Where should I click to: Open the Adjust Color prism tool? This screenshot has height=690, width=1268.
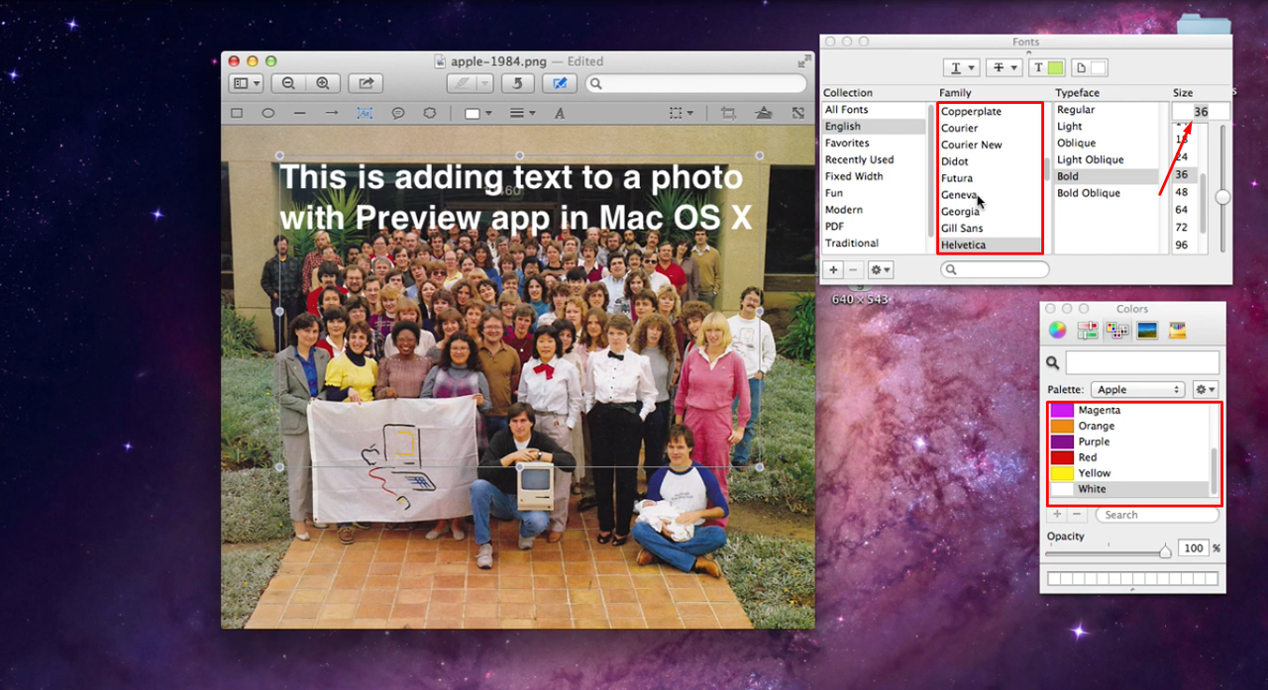pyautogui.click(x=764, y=114)
